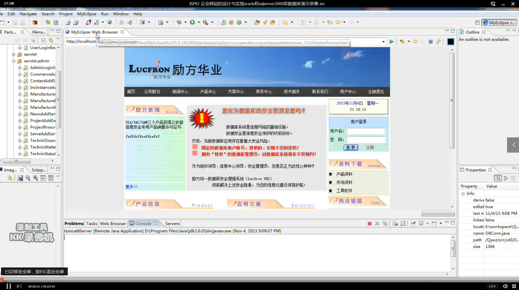Click the Save toolbar icon
Screen dimensions: 519x290
15,22
